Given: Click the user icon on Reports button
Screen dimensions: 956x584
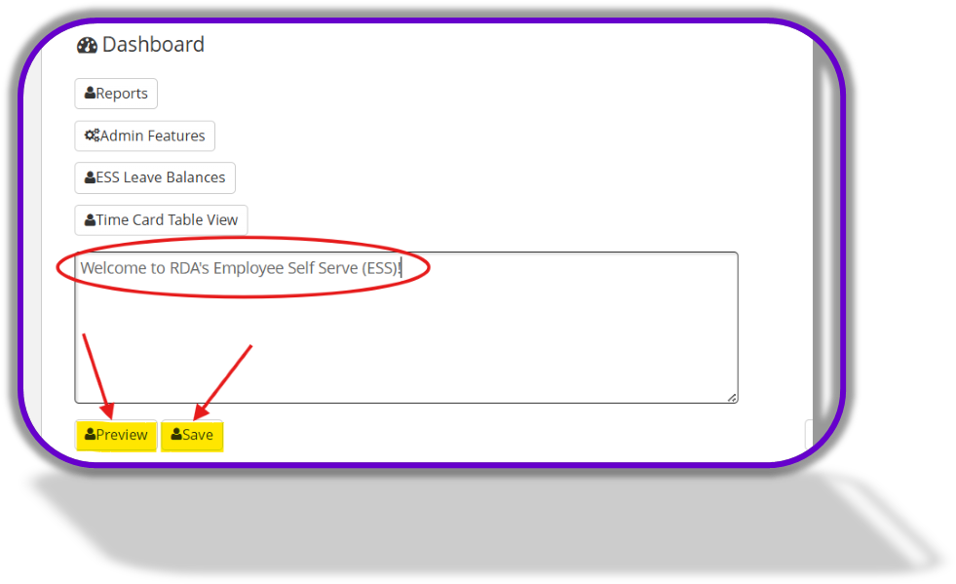Looking at the screenshot, I should (91, 93).
